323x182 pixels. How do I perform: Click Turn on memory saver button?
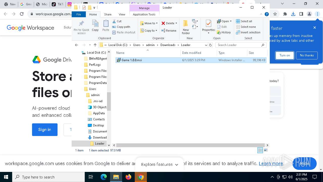click(x=285, y=55)
